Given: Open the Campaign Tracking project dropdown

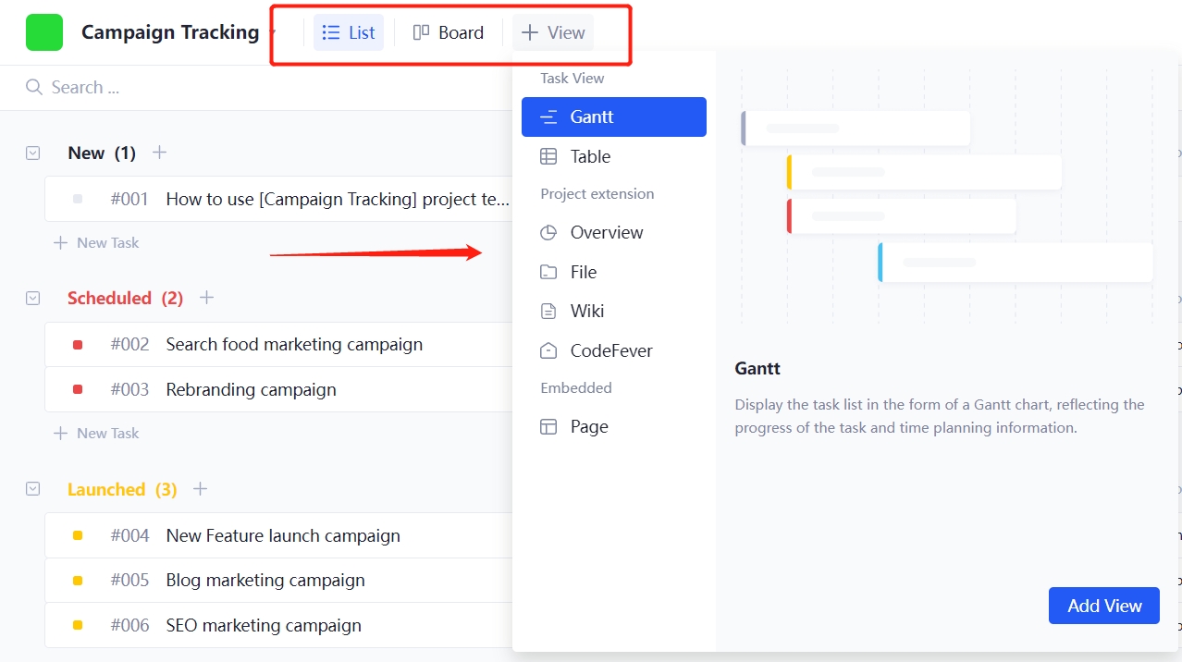Looking at the screenshot, I should [271, 32].
